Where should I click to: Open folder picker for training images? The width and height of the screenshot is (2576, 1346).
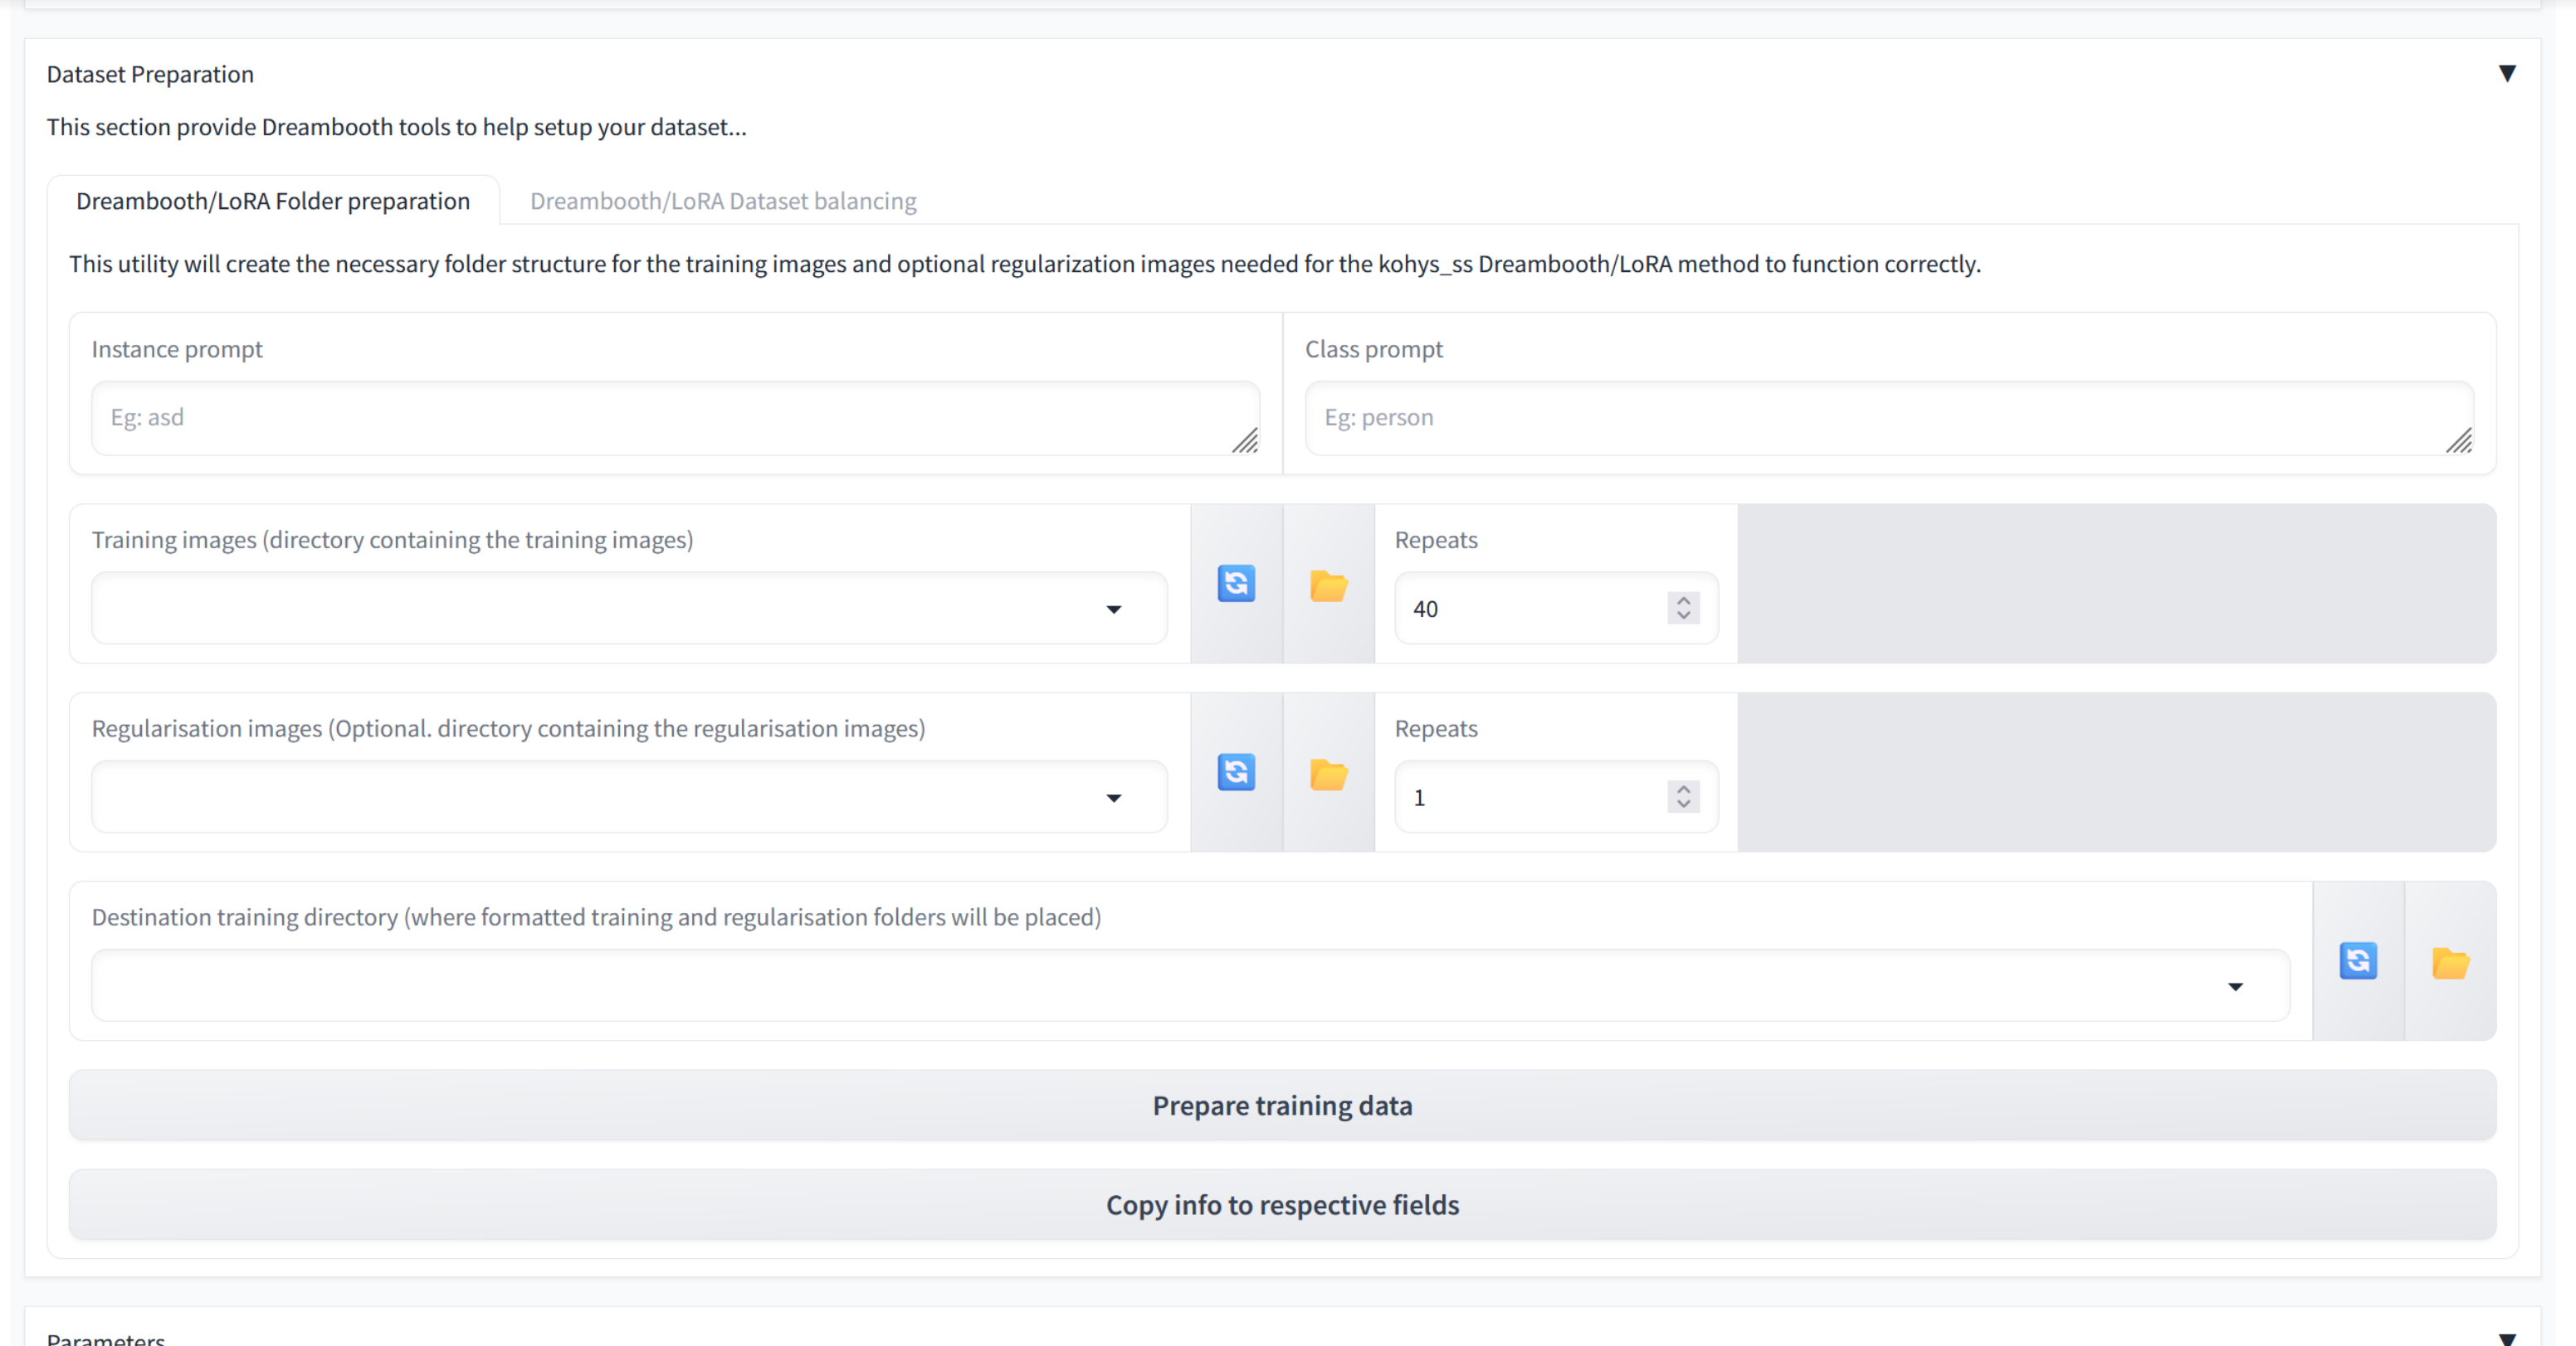1329,585
